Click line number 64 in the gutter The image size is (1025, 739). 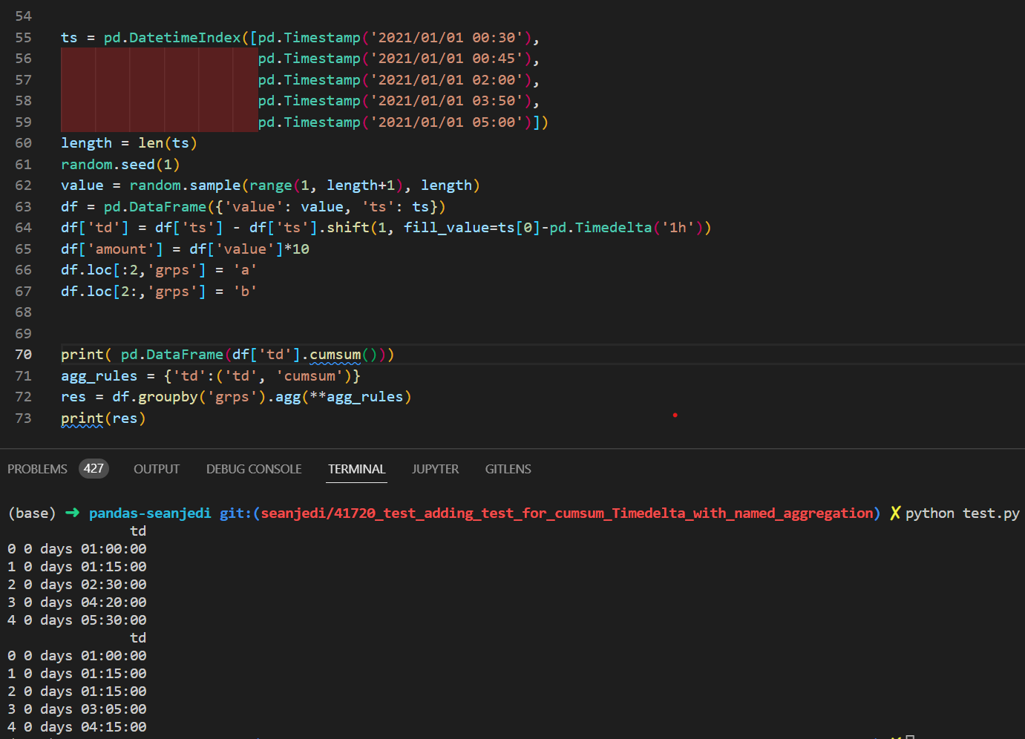click(x=24, y=228)
